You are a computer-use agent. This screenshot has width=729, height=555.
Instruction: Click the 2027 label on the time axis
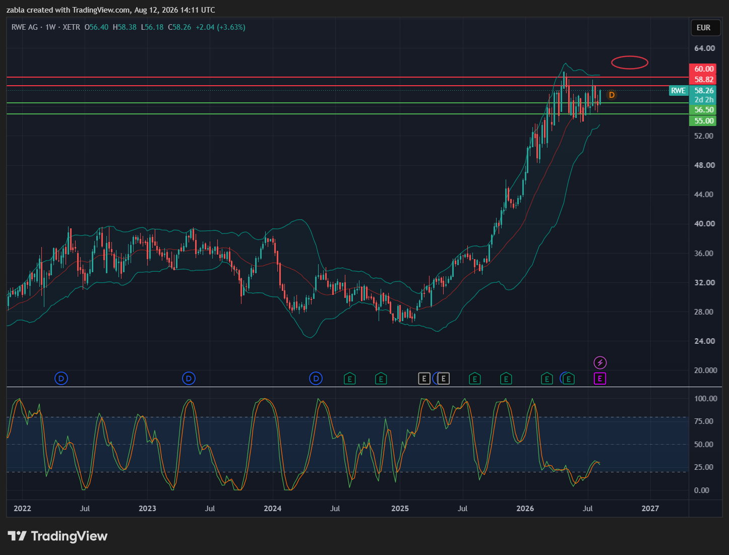pos(650,509)
